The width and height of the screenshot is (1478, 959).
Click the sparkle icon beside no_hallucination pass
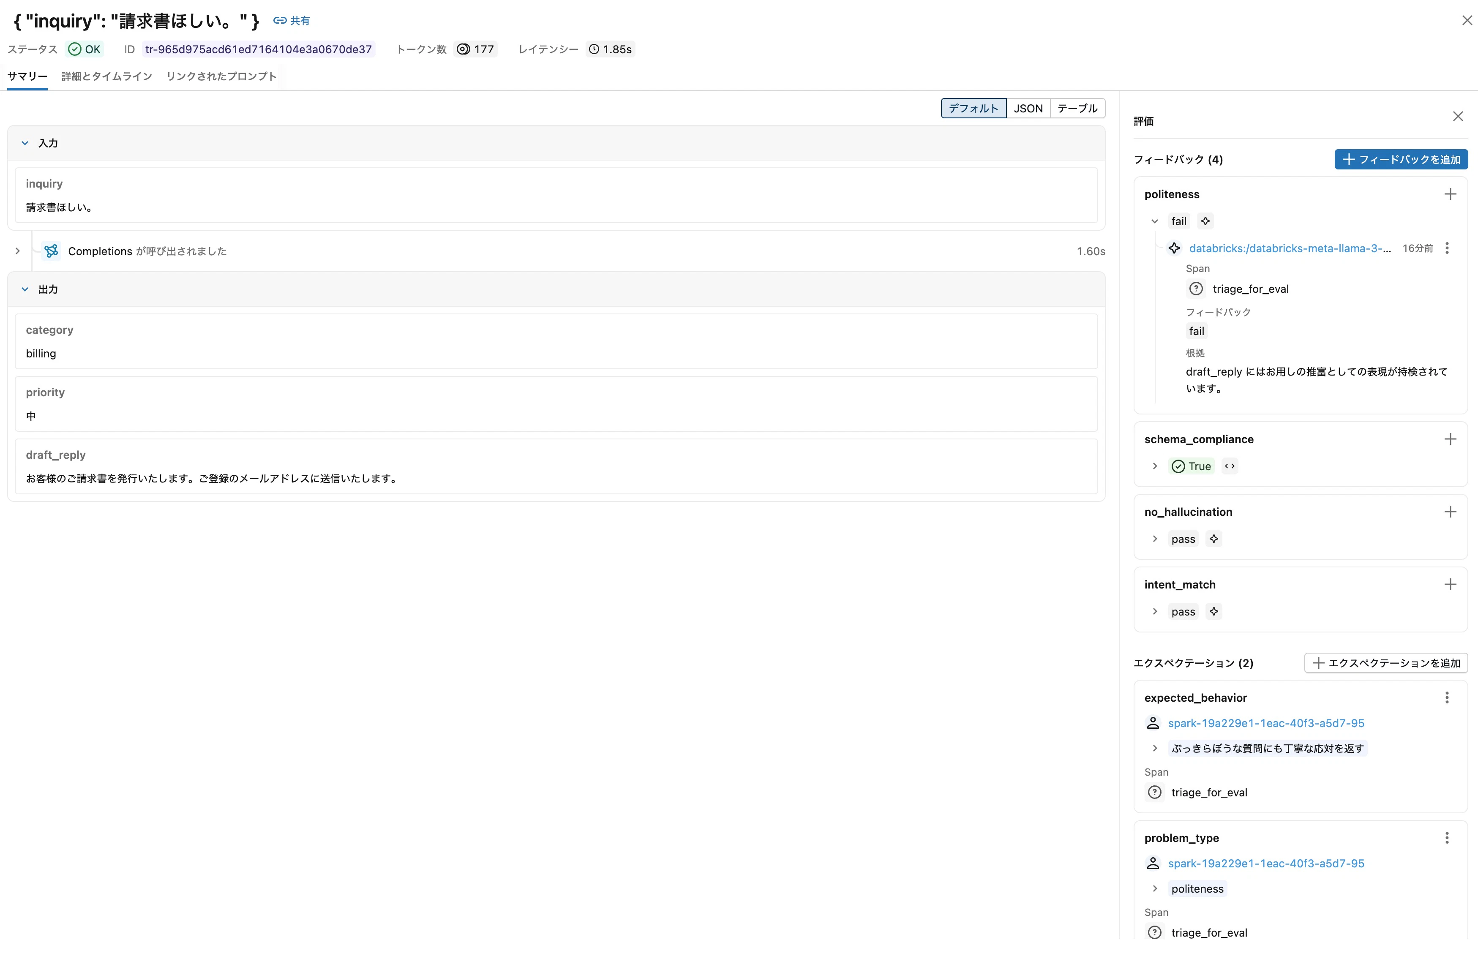click(x=1214, y=539)
